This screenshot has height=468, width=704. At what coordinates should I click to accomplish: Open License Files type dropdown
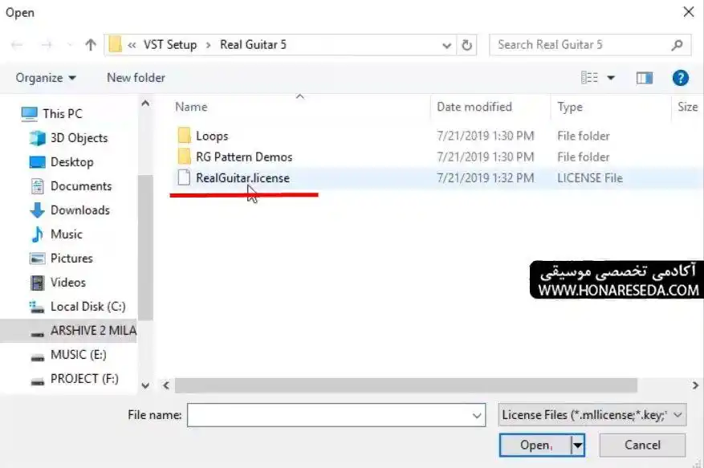point(592,414)
